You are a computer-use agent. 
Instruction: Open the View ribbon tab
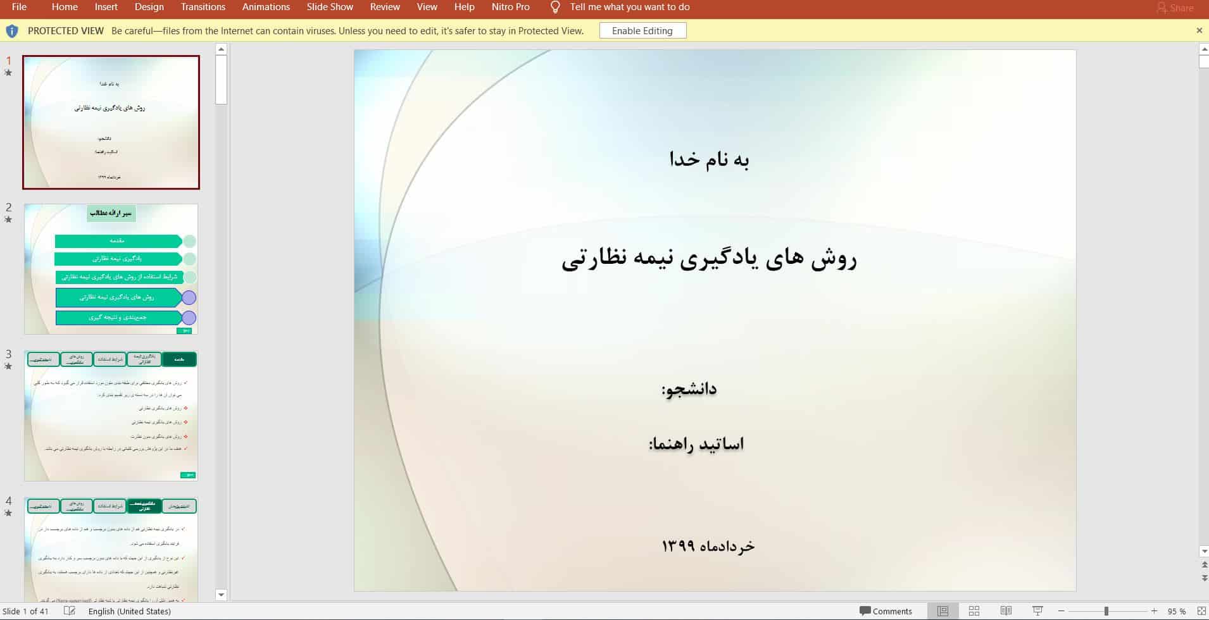[x=427, y=7]
